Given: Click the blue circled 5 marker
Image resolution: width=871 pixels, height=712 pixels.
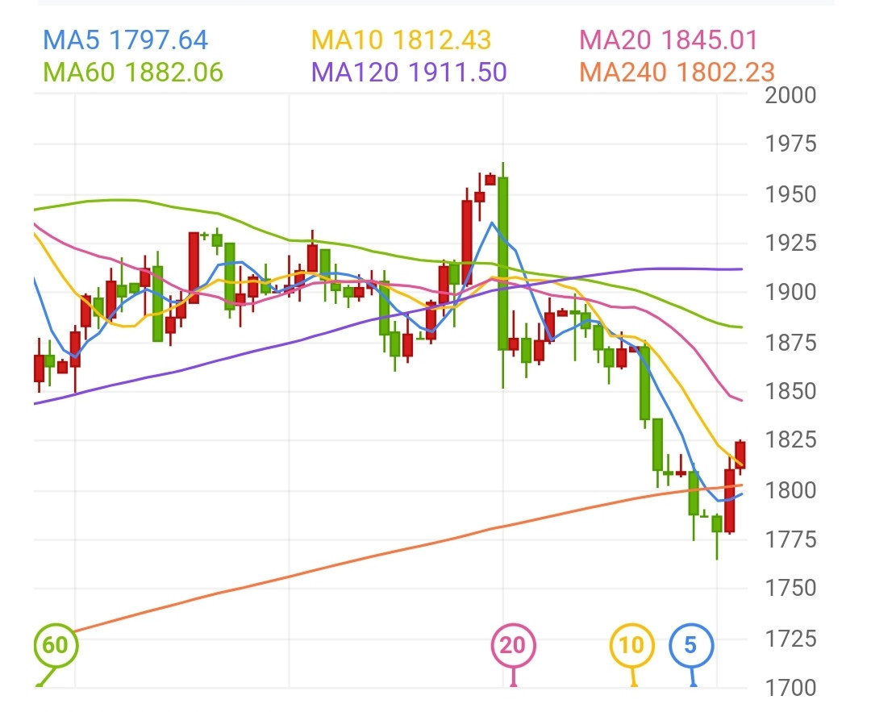Looking at the screenshot, I should point(691,645).
